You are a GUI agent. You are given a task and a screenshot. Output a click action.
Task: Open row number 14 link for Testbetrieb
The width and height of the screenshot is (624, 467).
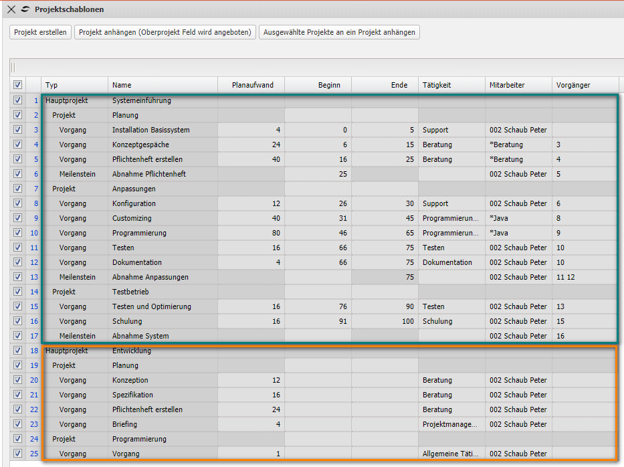34,292
